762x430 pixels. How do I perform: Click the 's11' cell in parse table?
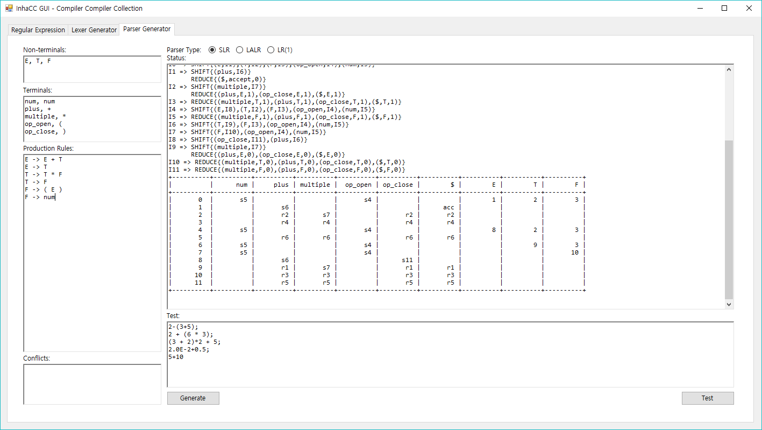pos(407,260)
